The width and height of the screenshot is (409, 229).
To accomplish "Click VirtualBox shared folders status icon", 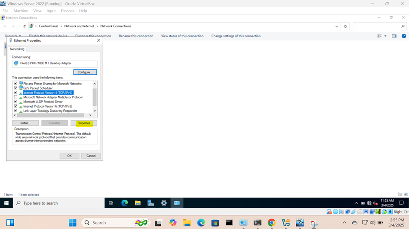I will (x=360, y=212).
